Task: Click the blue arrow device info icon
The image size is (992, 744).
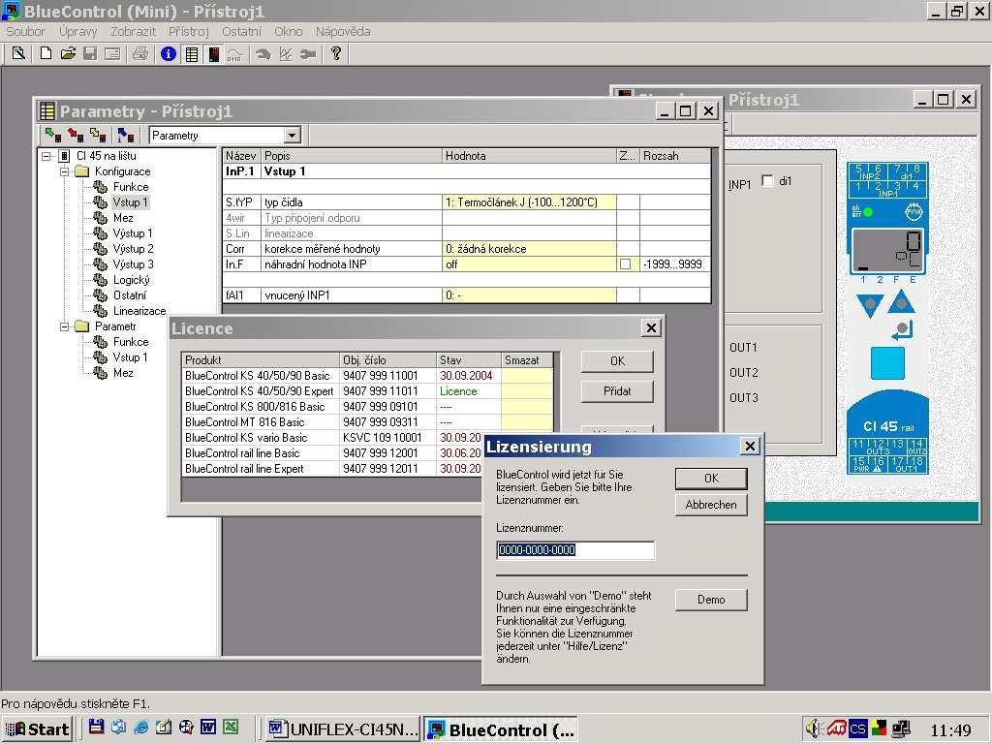Action: tap(126, 135)
